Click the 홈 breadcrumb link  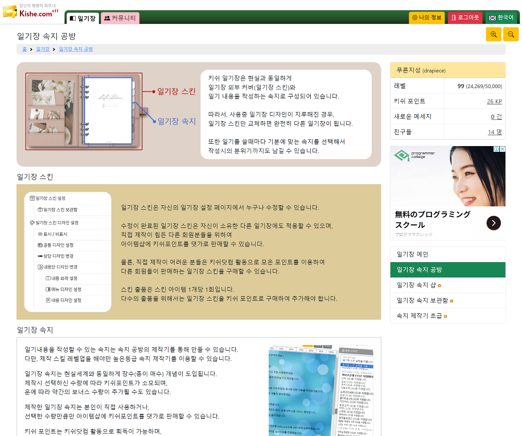[x=24, y=49]
